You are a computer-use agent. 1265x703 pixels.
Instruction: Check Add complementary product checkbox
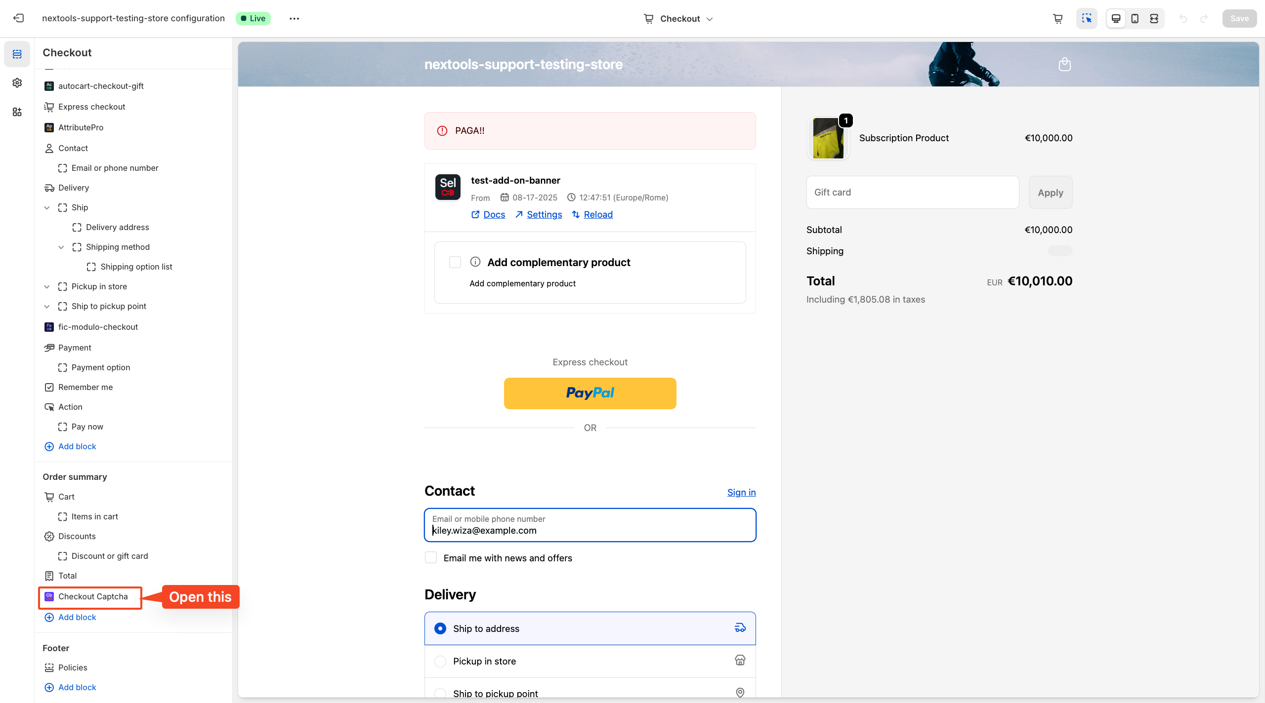point(455,262)
